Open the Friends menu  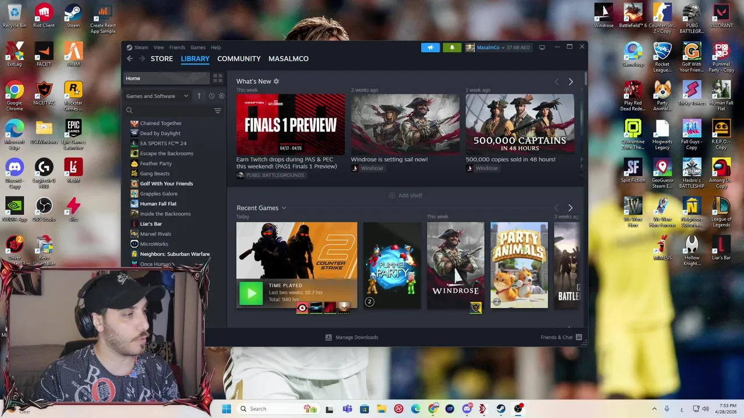[177, 48]
